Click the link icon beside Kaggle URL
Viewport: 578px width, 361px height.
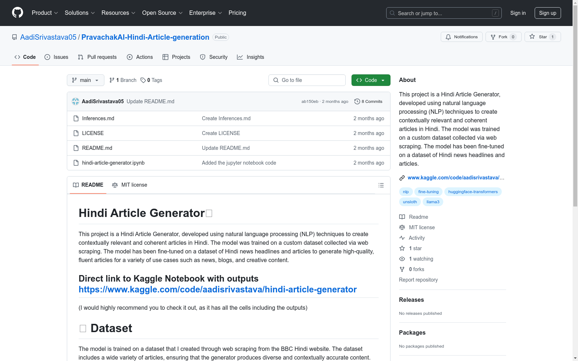(x=402, y=178)
